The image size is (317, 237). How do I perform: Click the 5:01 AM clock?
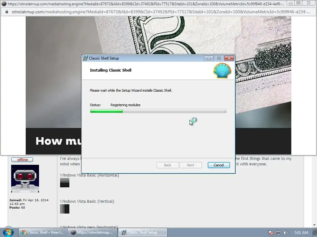(301, 233)
